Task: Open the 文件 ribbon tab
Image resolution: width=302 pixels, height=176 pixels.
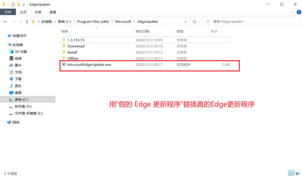Action: pyautogui.click(x=8, y=12)
